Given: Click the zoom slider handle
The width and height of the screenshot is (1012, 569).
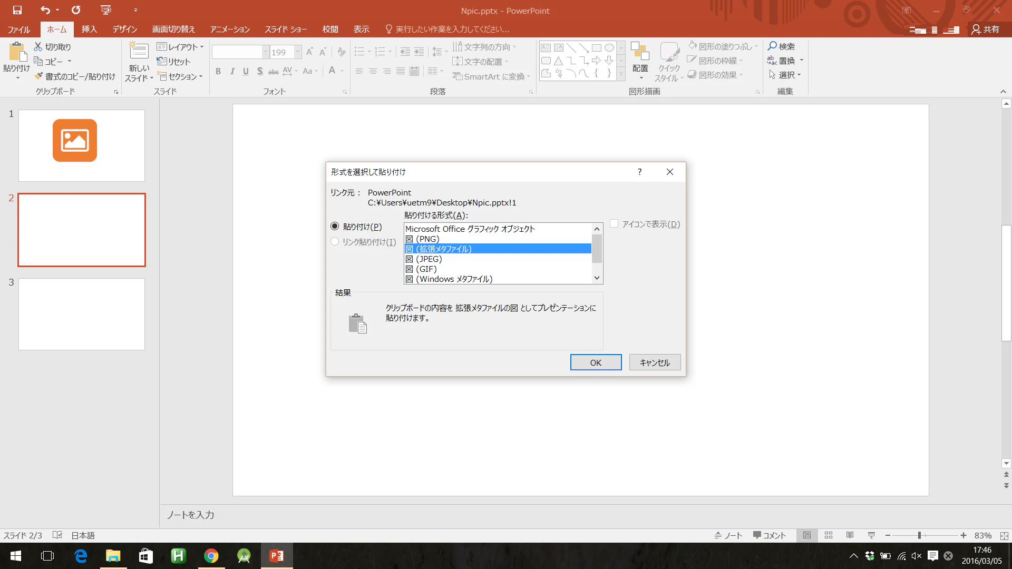Looking at the screenshot, I should click(x=919, y=535).
